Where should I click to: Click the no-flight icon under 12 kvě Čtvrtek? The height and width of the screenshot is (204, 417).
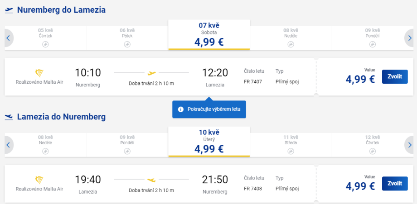[372, 151]
